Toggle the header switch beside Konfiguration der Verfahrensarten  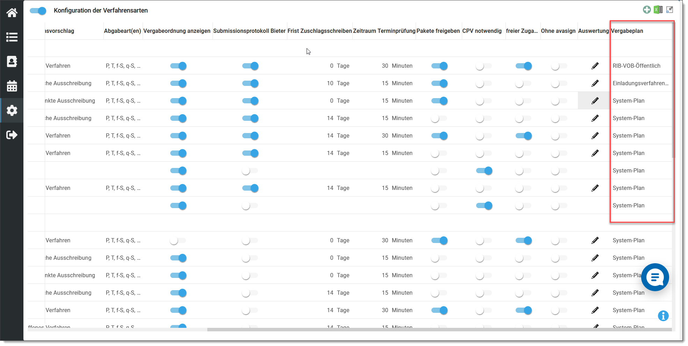tap(38, 10)
